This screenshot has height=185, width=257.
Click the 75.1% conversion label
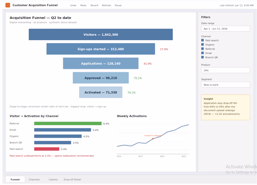point(138,78)
